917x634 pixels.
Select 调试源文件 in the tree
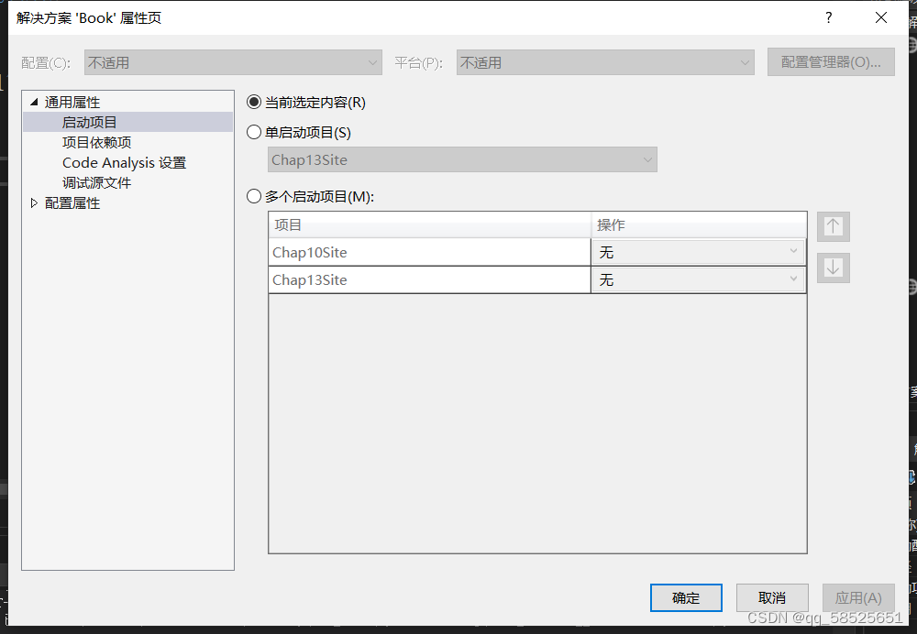(x=96, y=183)
